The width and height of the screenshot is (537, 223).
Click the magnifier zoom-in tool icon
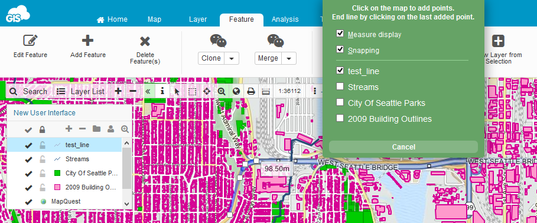pos(221,91)
